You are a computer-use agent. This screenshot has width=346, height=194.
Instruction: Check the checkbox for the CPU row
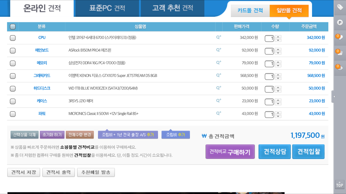point(13,38)
